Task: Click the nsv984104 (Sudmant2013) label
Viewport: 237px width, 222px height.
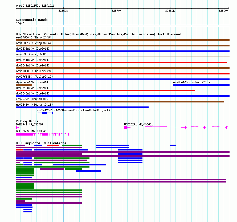Action: [x=34, y=105]
